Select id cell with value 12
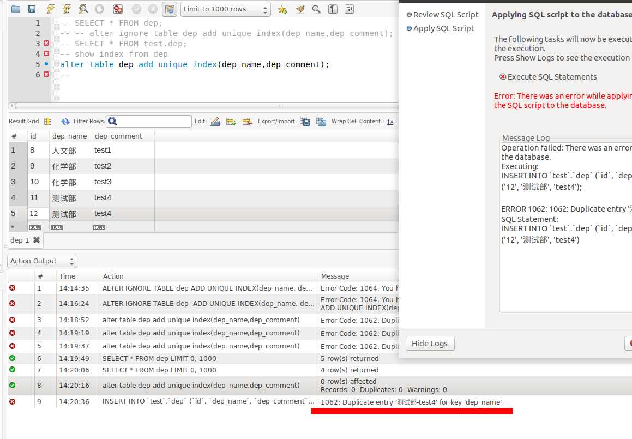 tap(38, 214)
